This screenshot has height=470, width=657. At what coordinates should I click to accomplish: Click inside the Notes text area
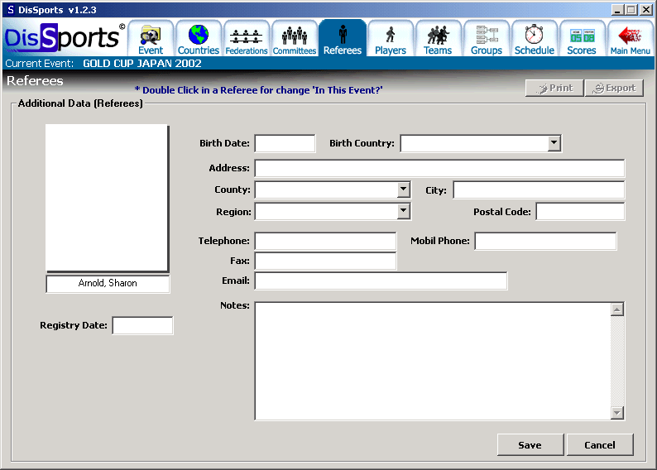433,361
